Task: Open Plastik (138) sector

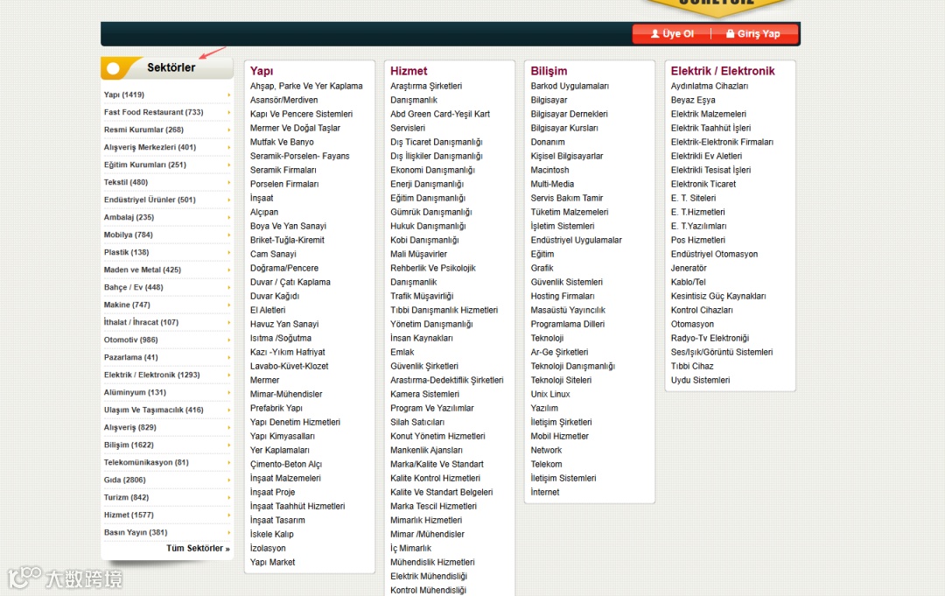Action: pos(127,252)
